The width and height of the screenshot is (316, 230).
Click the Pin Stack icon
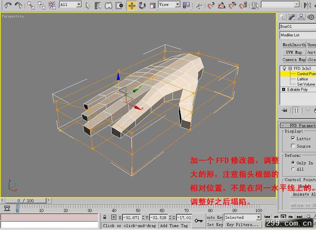(285, 111)
